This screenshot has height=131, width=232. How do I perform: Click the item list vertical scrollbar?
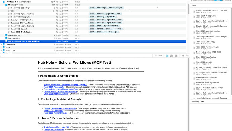point(189,9)
